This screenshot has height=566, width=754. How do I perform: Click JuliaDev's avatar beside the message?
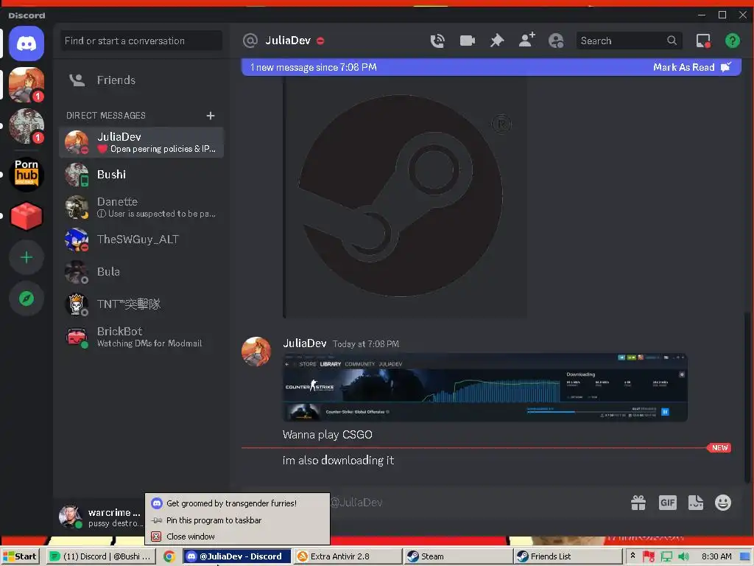coord(256,352)
